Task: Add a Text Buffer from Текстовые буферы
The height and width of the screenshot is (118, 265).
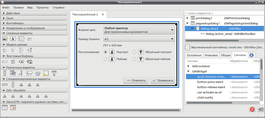Action: pos(13,61)
